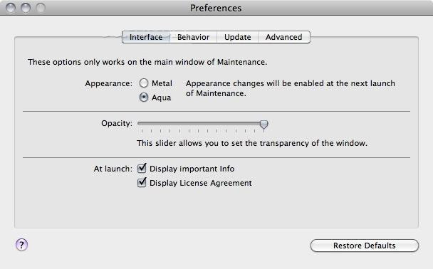Click the Preferences window title
433x269 pixels.
coord(216,8)
